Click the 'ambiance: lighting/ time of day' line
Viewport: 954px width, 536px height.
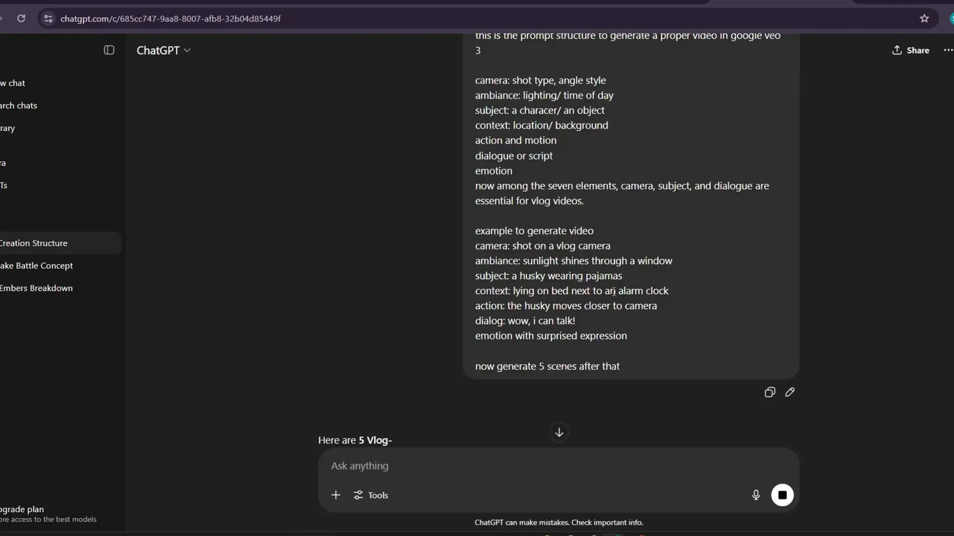click(544, 95)
